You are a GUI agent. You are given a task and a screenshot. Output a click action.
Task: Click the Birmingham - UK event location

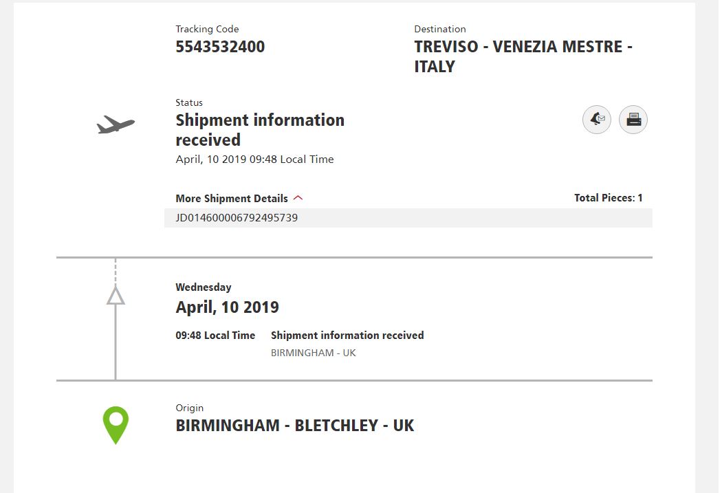pyautogui.click(x=313, y=353)
